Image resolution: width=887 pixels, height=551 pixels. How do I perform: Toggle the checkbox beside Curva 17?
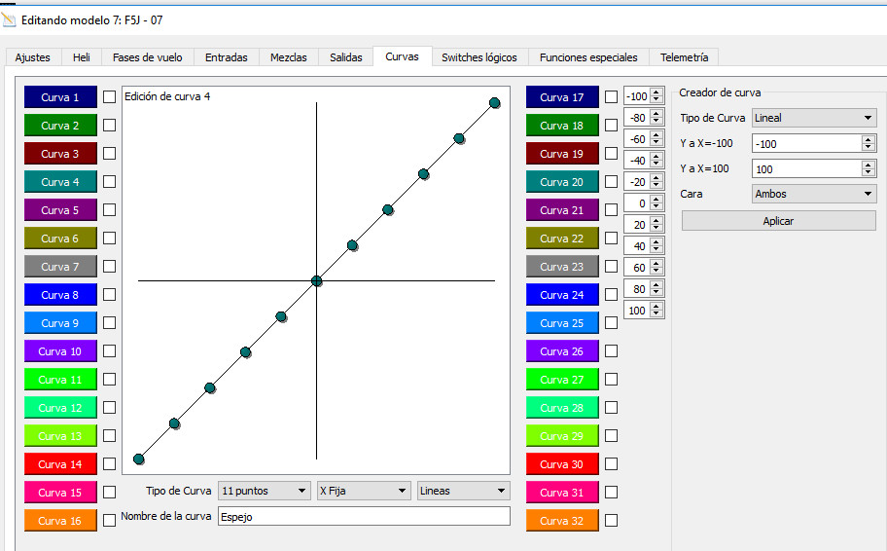pyautogui.click(x=611, y=97)
